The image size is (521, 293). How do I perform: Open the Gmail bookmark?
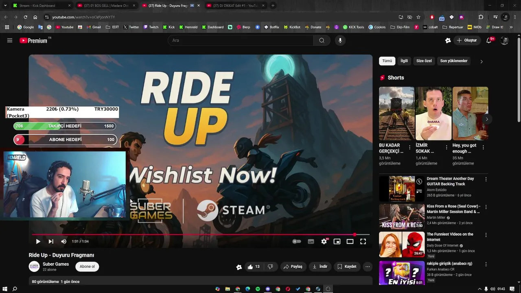(94, 27)
